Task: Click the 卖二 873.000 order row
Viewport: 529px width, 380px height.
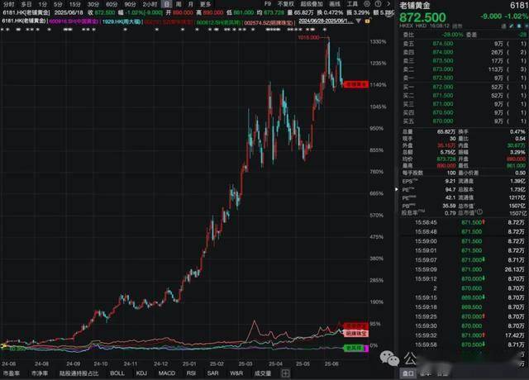Action: [465, 69]
